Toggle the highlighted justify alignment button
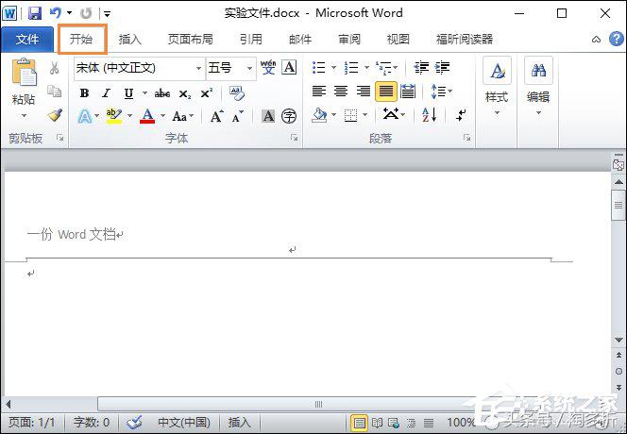627x434 pixels. (386, 92)
